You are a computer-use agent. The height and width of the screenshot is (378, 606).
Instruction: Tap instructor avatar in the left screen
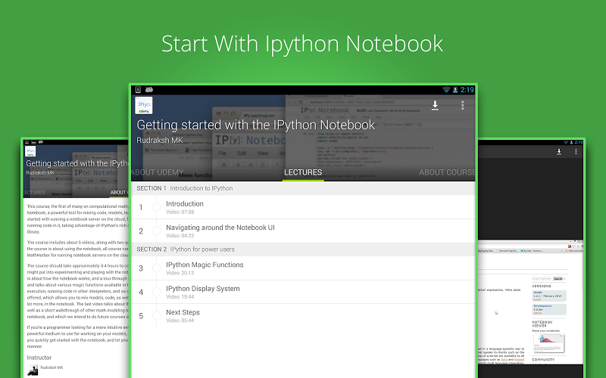[x=33, y=370]
